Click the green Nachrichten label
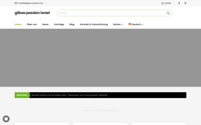The width and height of the screenshot is (201, 125). [x=22, y=95]
